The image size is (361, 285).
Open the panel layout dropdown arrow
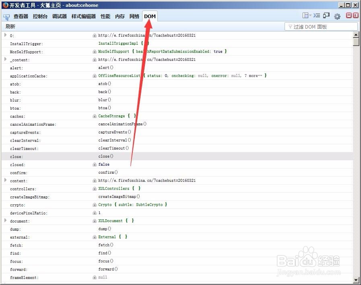pyautogui.click(x=310, y=15)
